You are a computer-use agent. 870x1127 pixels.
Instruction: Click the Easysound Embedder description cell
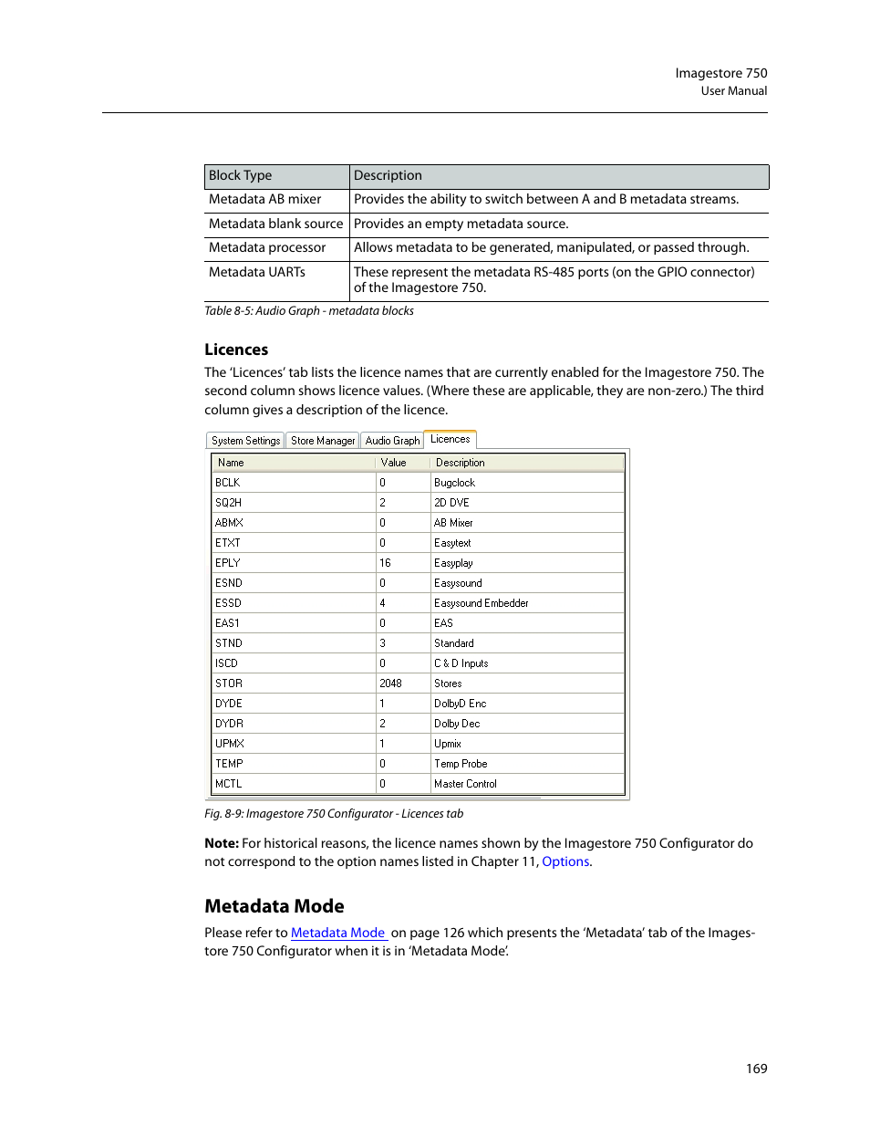tap(527, 603)
